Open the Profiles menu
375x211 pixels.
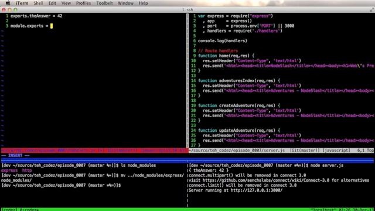click(x=83, y=3)
